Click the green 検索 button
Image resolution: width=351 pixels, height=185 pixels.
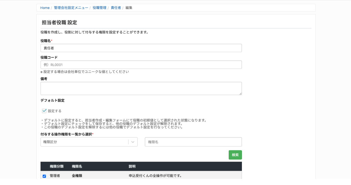pyautogui.click(x=235, y=155)
